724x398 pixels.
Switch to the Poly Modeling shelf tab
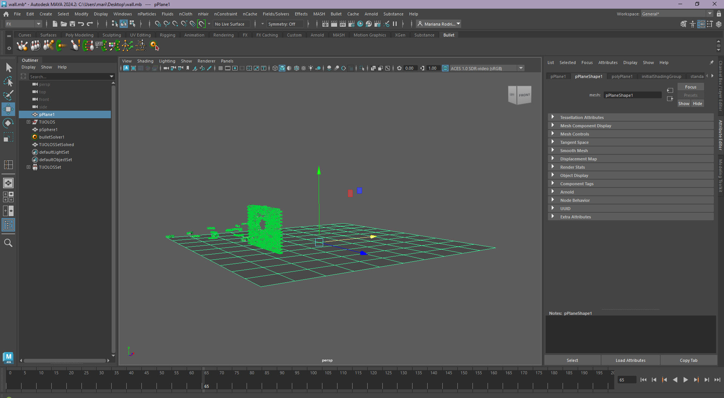point(79,35)
